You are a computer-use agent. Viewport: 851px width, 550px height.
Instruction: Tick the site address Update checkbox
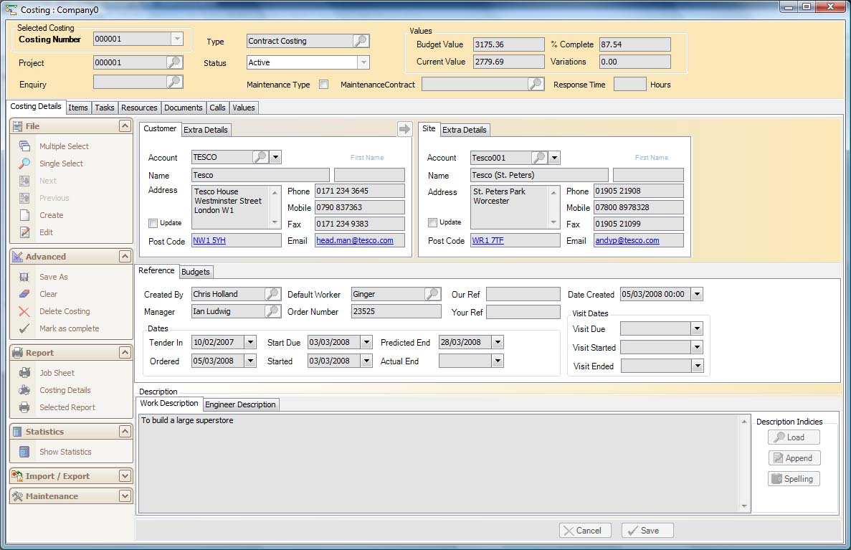(432, 222)
